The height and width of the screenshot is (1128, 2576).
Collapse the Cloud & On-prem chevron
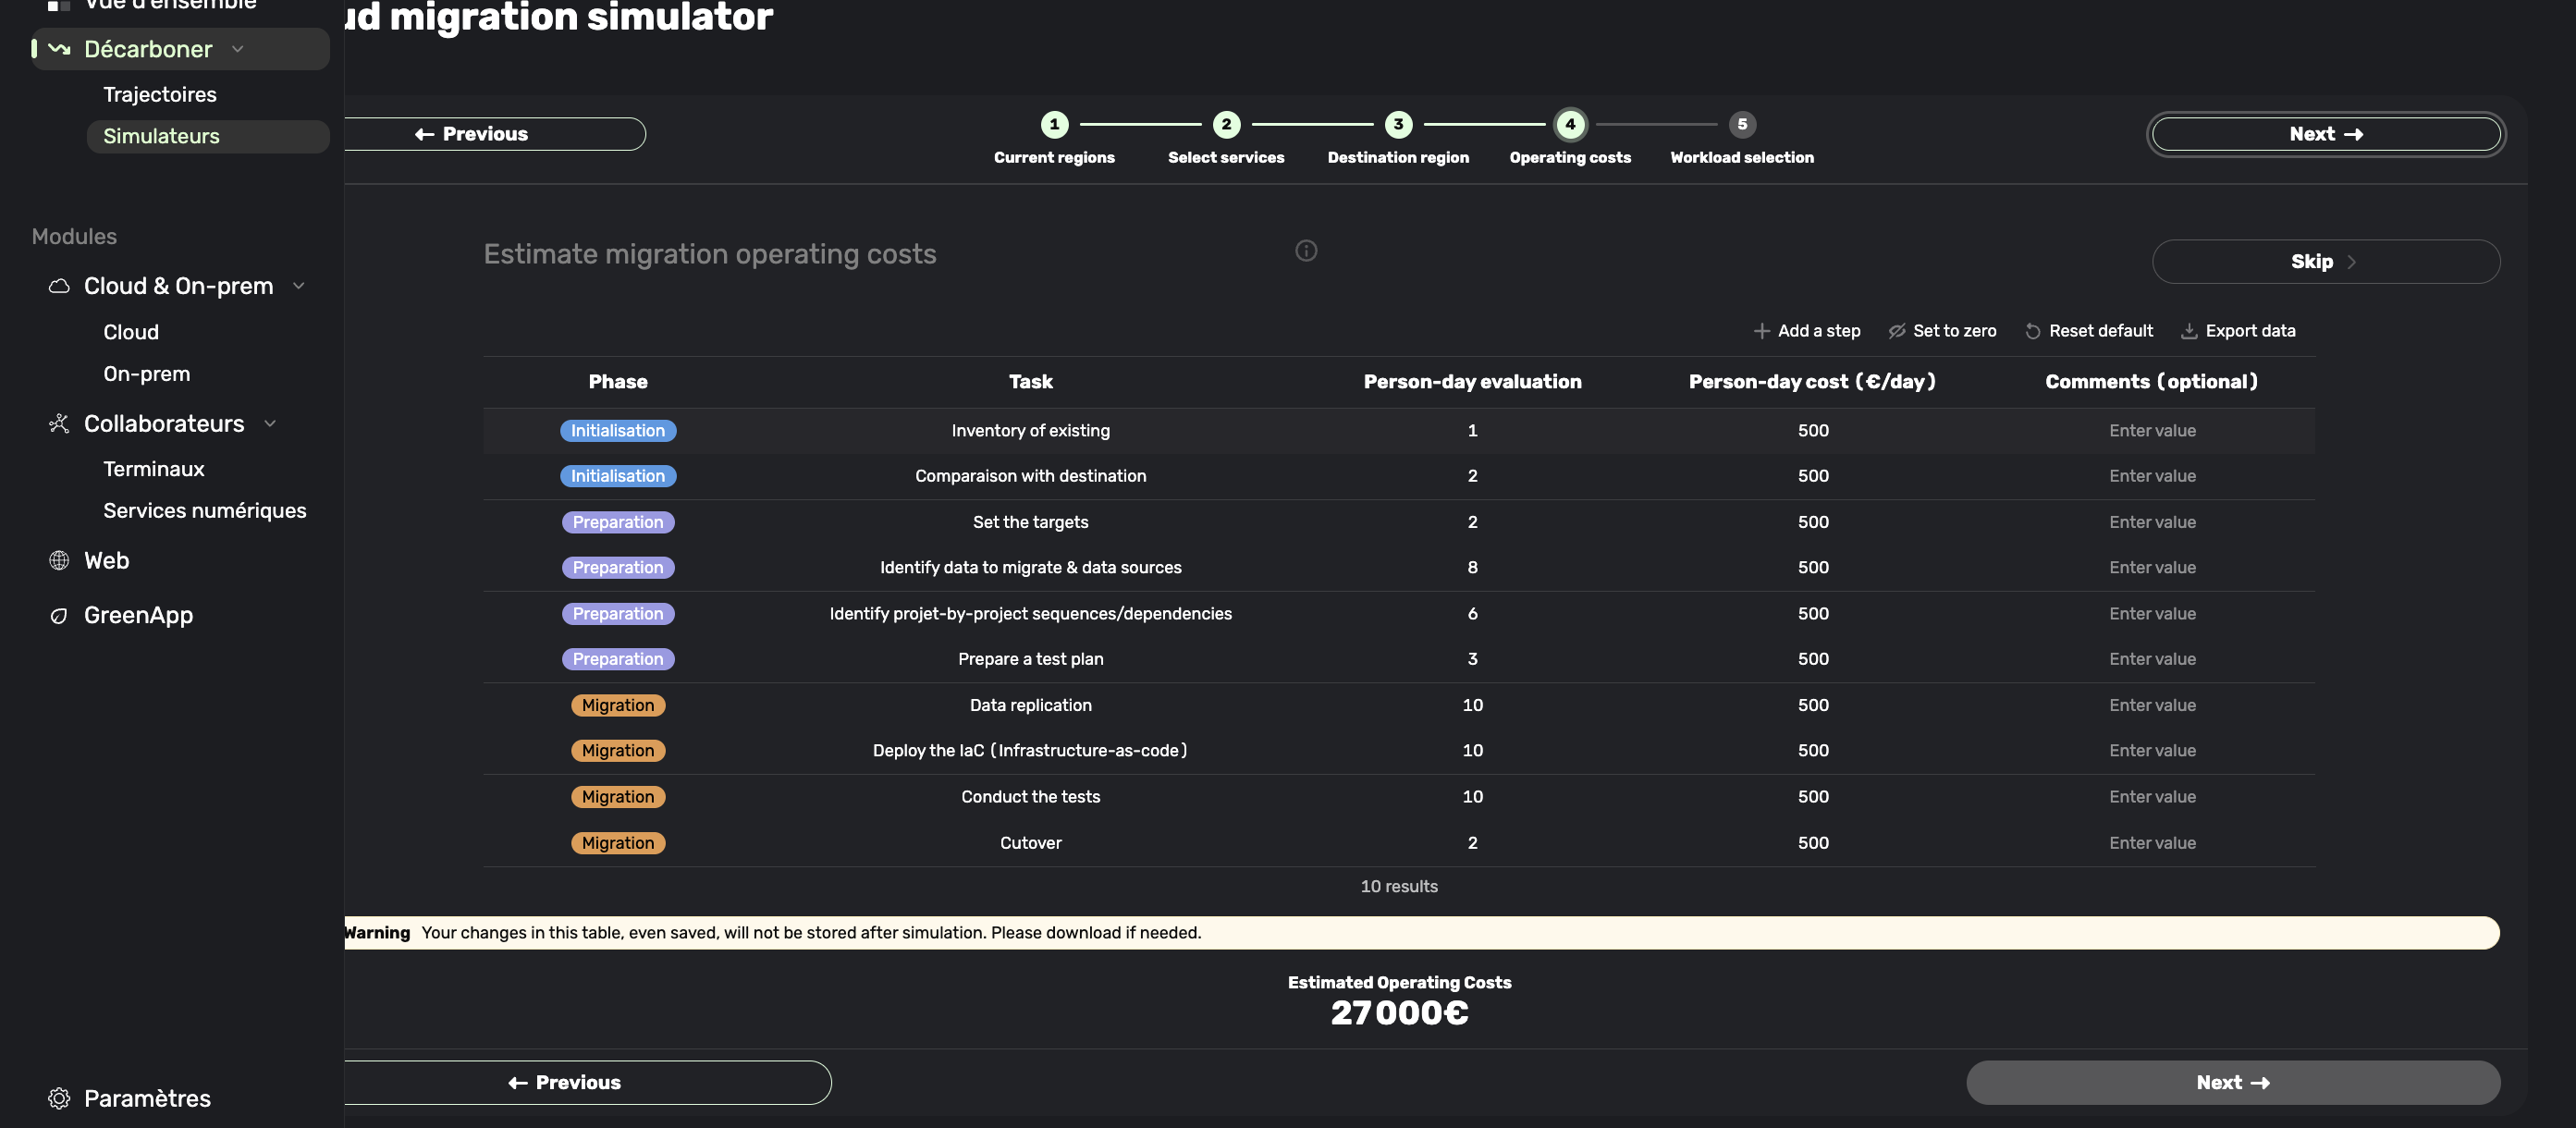[298, 286]
